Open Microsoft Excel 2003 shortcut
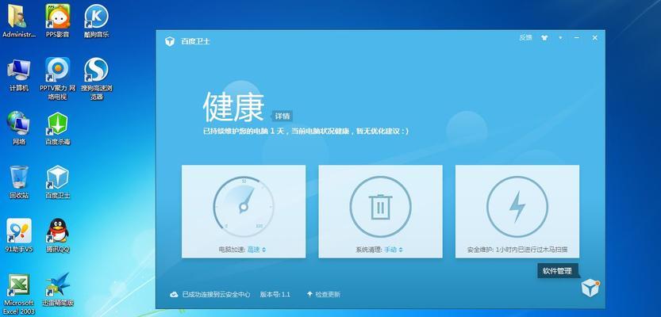 tap(19, 294)
